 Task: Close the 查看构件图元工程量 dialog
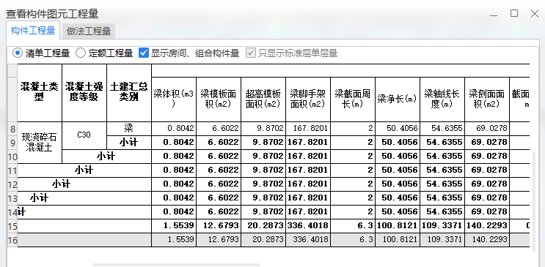pyautogui.click(x=535, y=13)
